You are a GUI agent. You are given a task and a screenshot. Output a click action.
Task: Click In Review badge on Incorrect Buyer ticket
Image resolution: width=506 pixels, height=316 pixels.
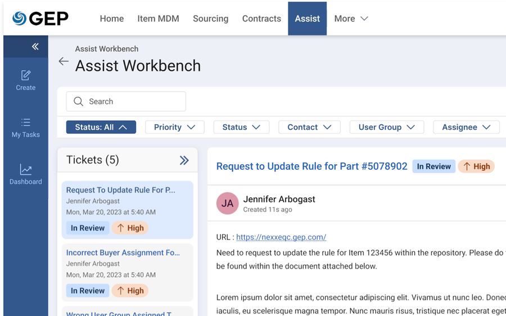click(88, 291)
